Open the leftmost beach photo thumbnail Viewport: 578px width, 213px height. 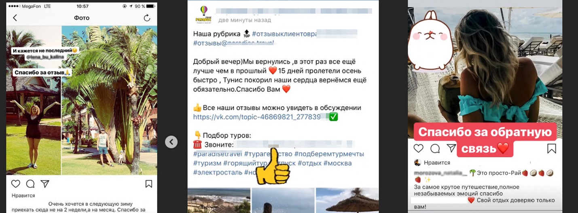(x=219, y=200)
